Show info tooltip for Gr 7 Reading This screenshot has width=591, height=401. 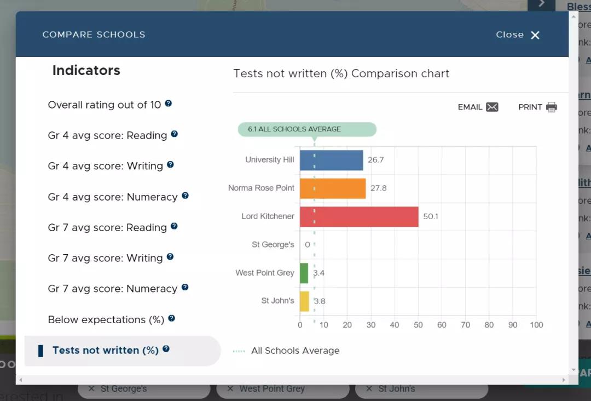point(174,226)
